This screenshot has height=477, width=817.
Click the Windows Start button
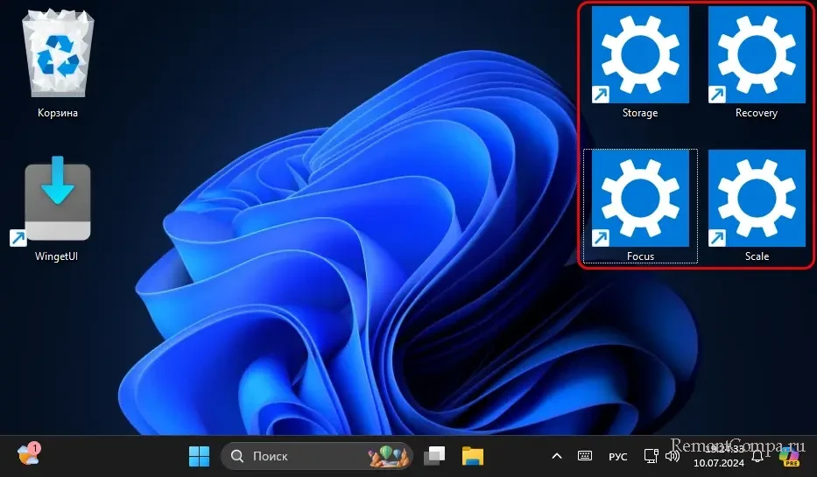199,456
